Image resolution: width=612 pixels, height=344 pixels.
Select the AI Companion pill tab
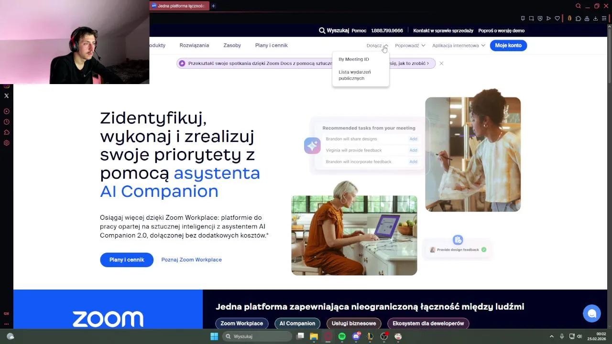click(297, 323)
